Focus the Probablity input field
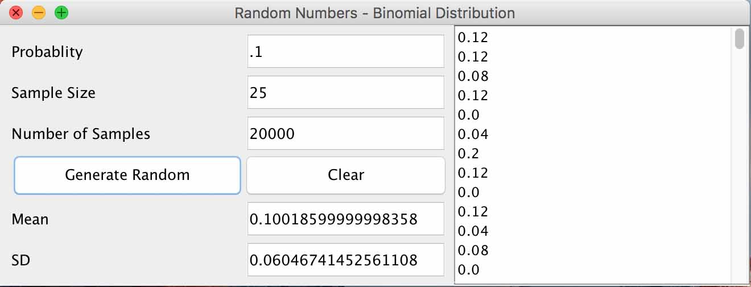Image resolution: width=751 pixels, height=287 pixels. coord(346,51)
